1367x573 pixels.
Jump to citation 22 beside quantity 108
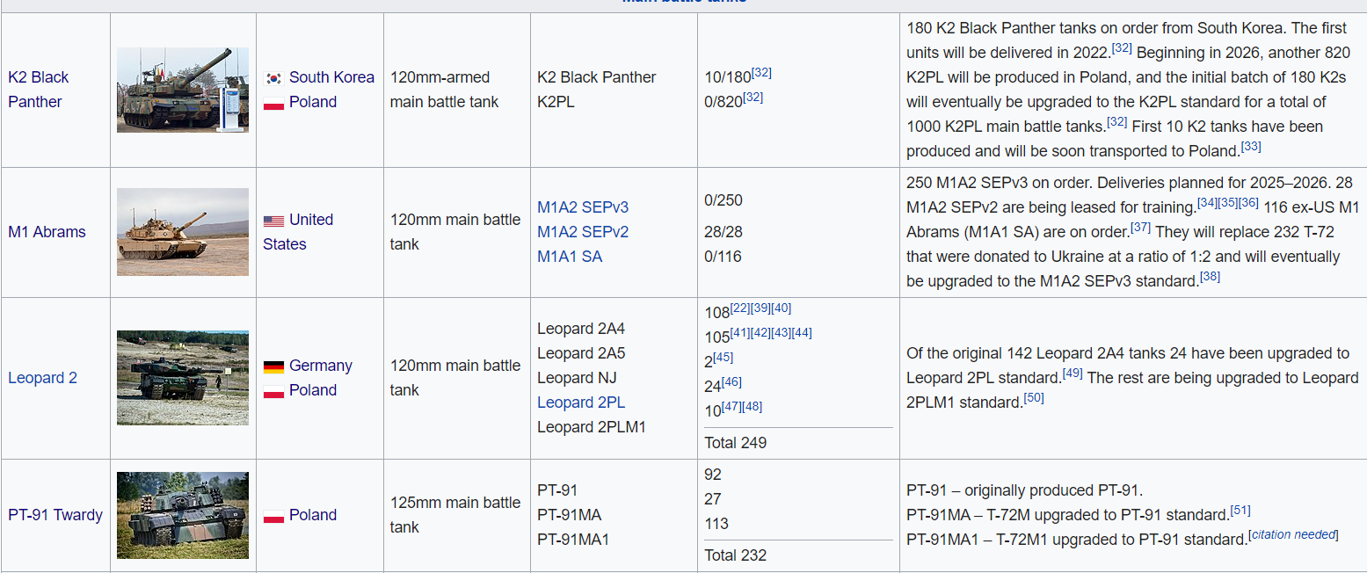click(740, 308)
